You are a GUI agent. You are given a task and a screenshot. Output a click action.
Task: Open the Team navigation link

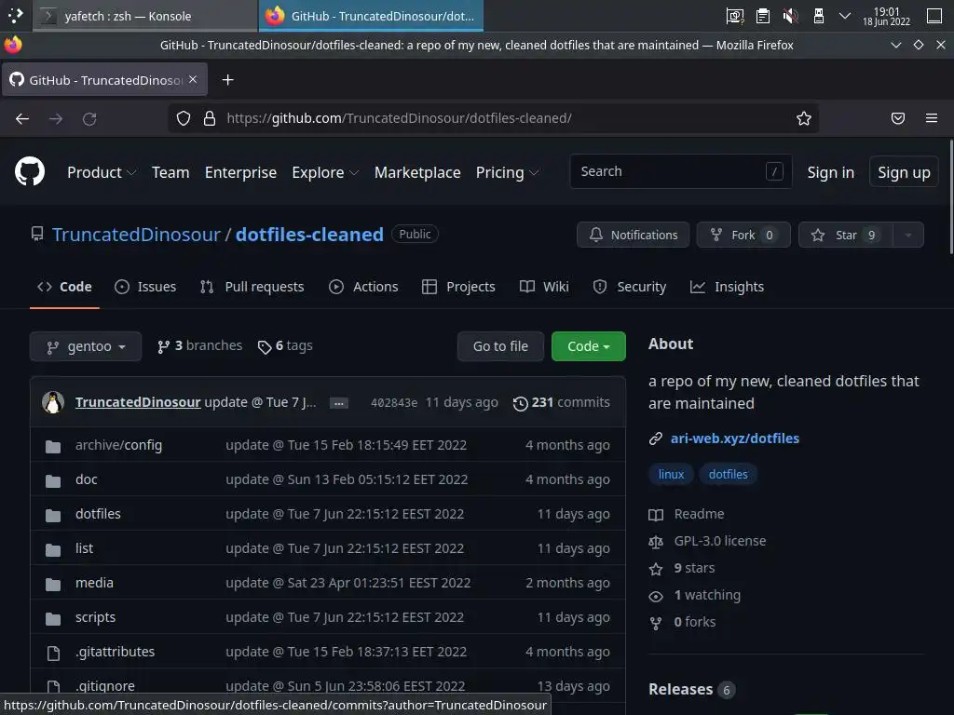(170, 172)
